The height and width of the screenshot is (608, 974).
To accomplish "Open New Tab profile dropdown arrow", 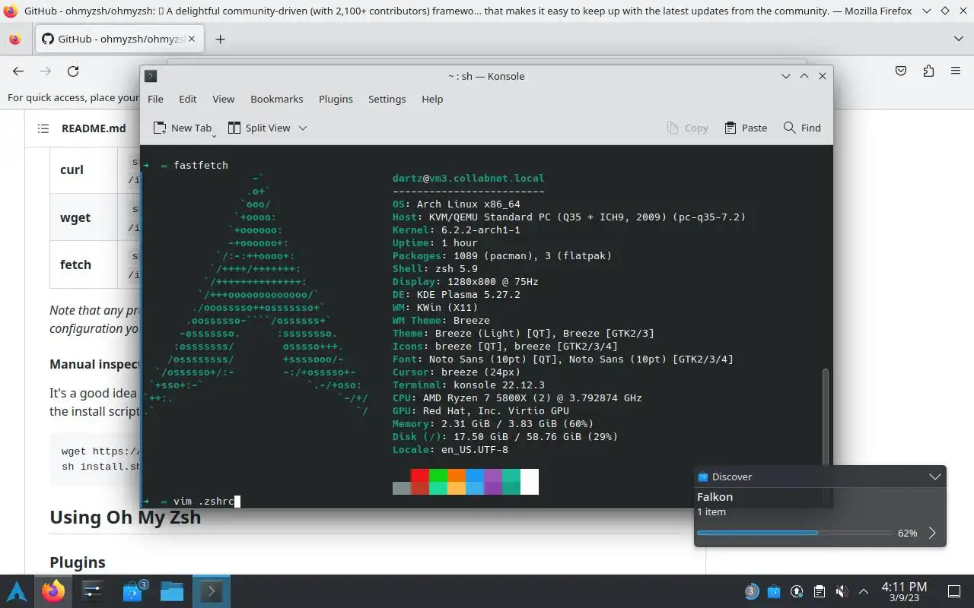I will point(214,135).
